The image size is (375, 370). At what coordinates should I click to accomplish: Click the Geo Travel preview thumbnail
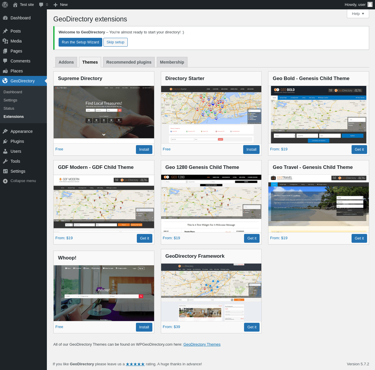click(319, 203)
